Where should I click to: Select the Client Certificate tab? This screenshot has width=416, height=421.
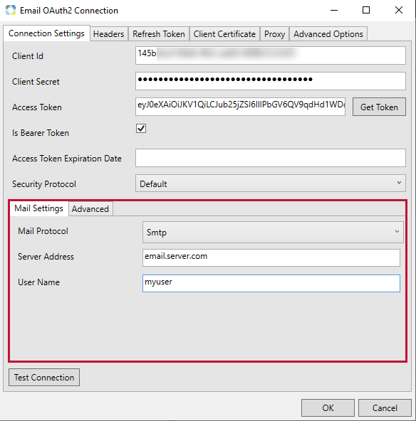click(x=224, y=34)
